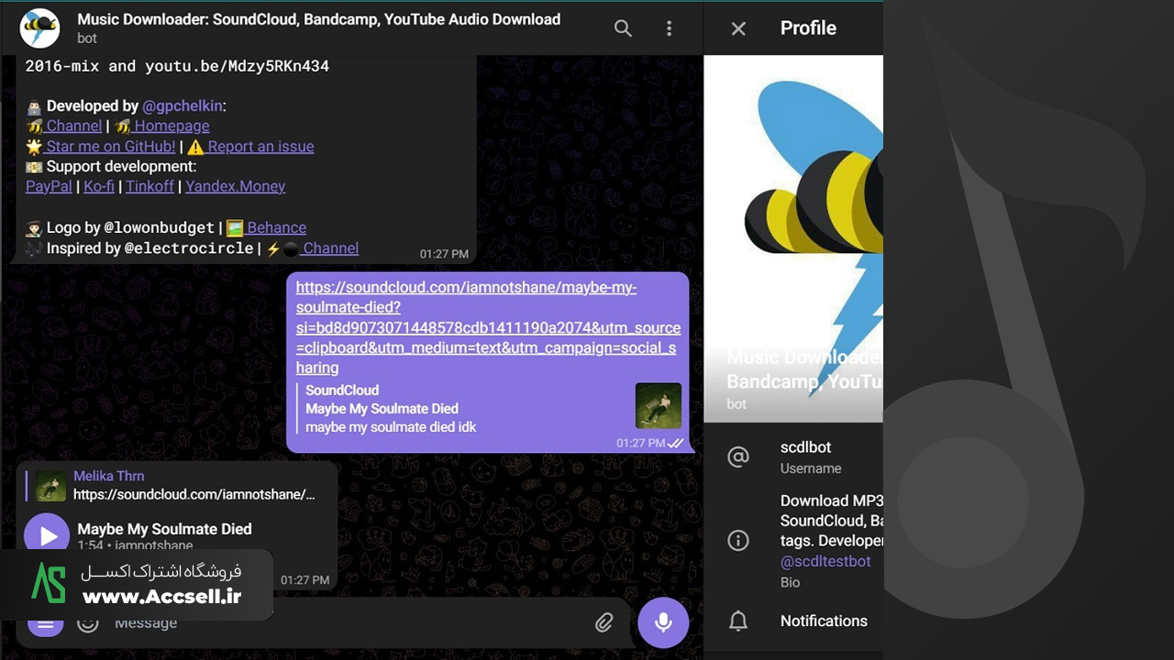
Task: Play the Maybe My Soulmate Died track
Action: click(x=47, y=535)
